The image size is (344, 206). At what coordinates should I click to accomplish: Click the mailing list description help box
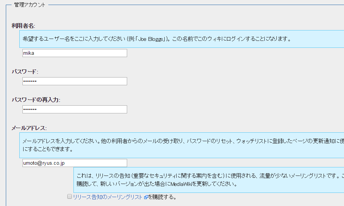tap(209, 179)
